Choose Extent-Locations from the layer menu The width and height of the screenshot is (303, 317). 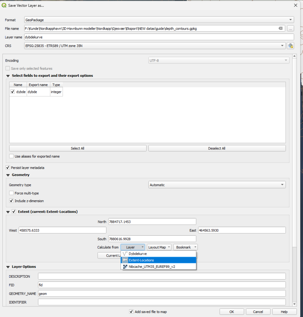(141, 260)
